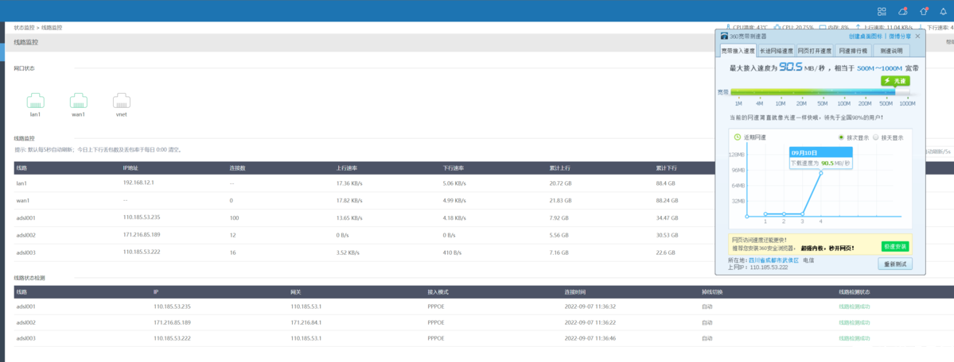Click the 线路 column header in monitor table
This screenshot has width=954, height=362.
21,168
